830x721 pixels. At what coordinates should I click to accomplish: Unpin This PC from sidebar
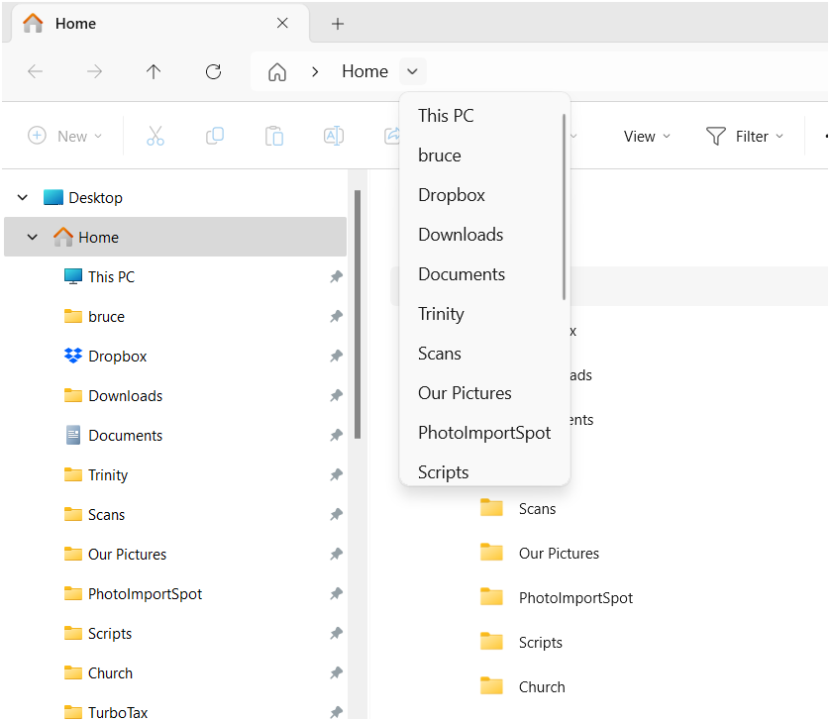336,276
